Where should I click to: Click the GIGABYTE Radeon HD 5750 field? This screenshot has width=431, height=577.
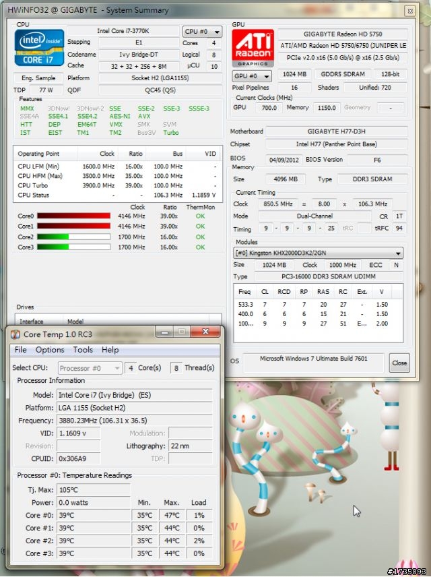click(x=343, y=34)
